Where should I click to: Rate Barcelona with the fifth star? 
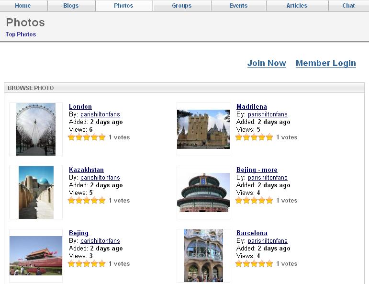coord(269,264)
